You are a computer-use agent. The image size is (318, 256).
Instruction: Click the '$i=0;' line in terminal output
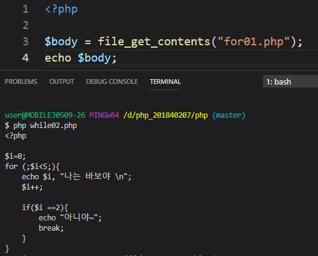point(15,156)
